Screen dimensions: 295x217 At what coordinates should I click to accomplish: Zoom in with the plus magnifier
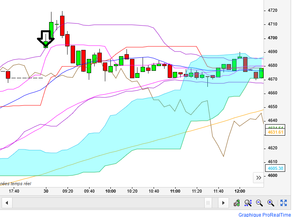271,203
